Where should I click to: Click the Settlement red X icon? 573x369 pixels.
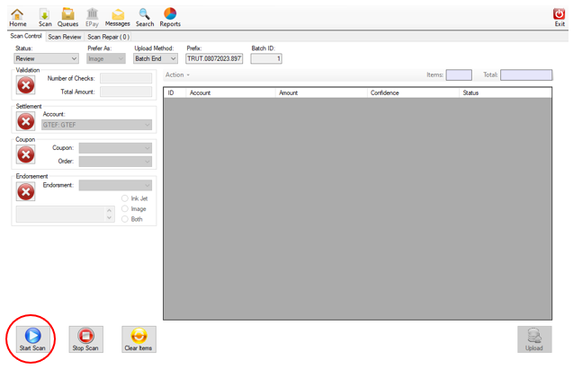click(25, 121)
